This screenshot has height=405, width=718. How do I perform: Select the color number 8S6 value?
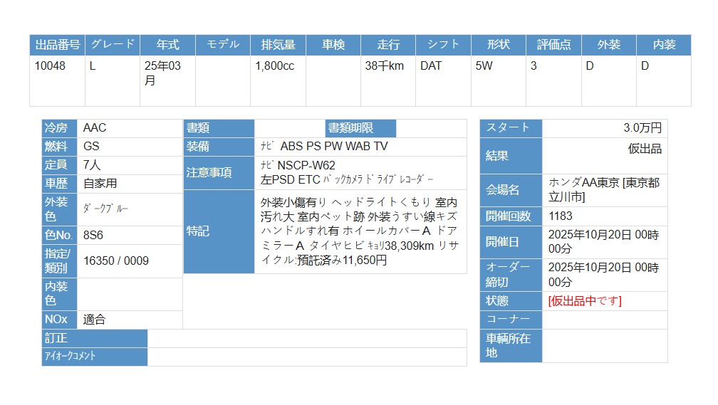coord(93,235)
